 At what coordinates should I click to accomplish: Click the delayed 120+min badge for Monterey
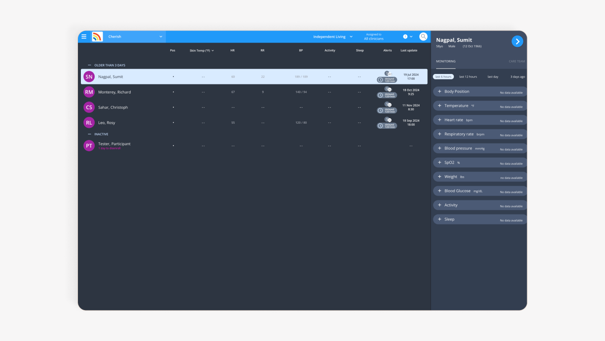coord(387,95)
